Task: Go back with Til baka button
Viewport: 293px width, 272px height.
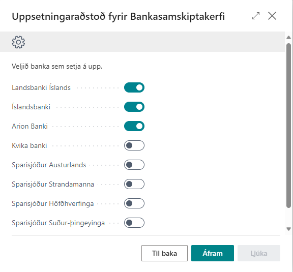Action: 164,253
